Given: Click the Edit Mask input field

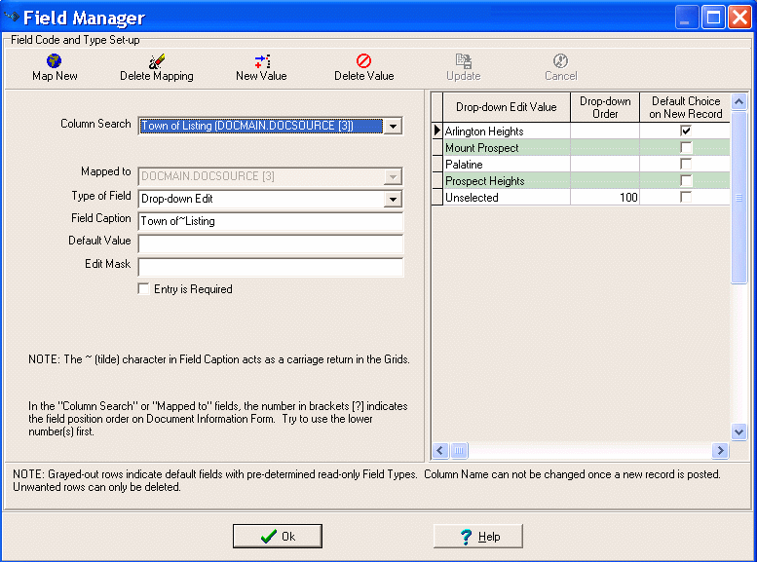Looking at the screenshot, I should [x=270, y=267].
